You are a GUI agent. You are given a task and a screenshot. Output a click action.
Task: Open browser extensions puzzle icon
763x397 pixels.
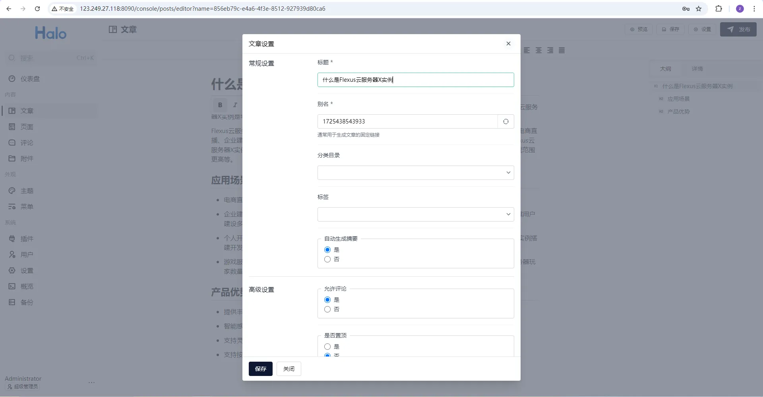718,9
